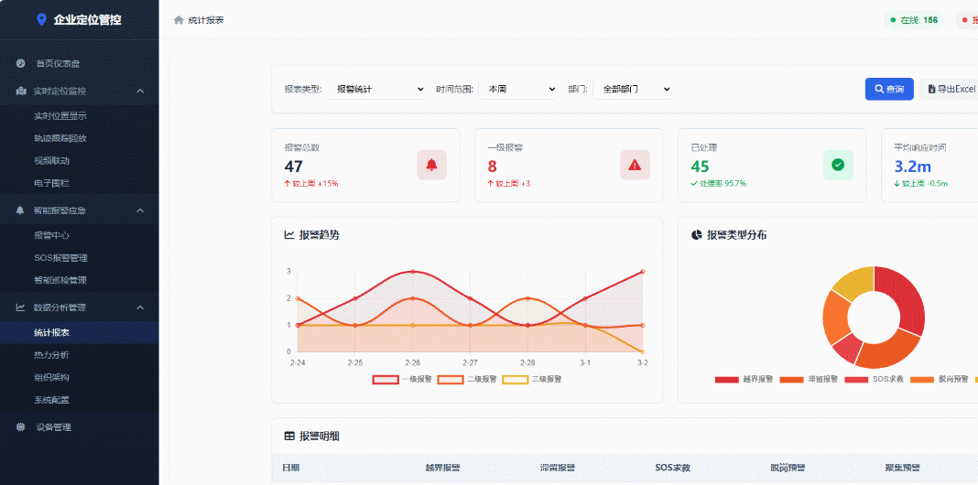Click the red bell alarm total icon
The width and height of the screenshot is (978, 485).
click(431, 165)
